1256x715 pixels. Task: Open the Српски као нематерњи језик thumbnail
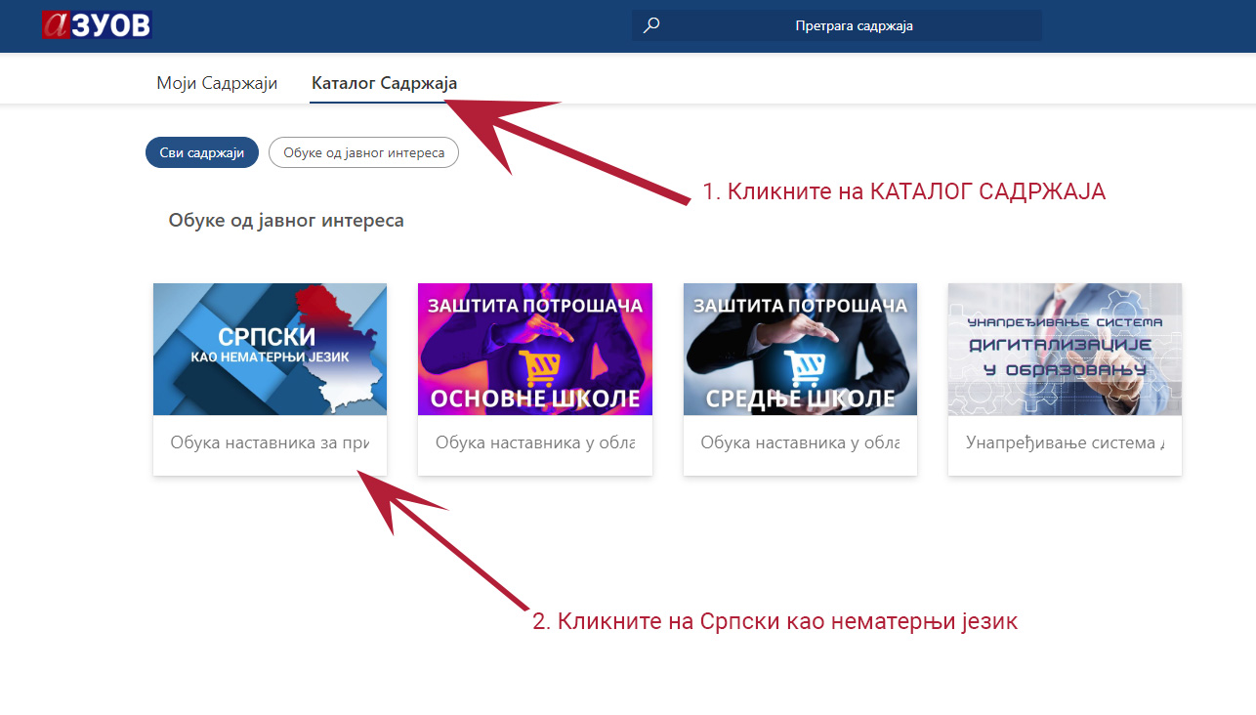point(270,349)
